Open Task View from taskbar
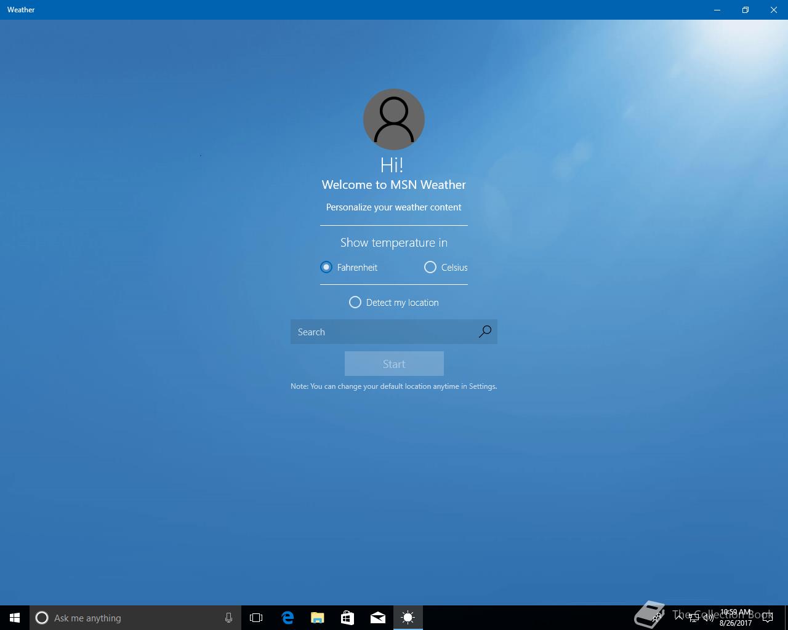Image resolution: width=788 pixels, height=630 pixels. (256, 618)
